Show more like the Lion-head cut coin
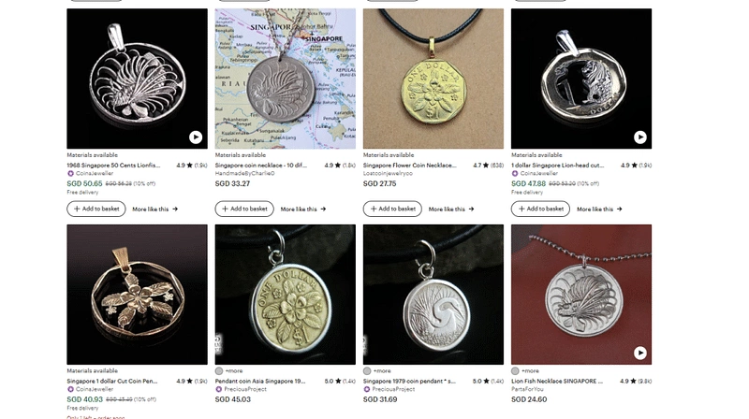This screenshot has height=419, width=749. click(599, 209)
